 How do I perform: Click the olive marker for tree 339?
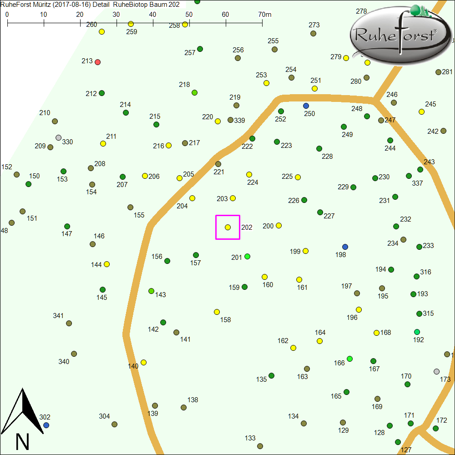[230, 120]
